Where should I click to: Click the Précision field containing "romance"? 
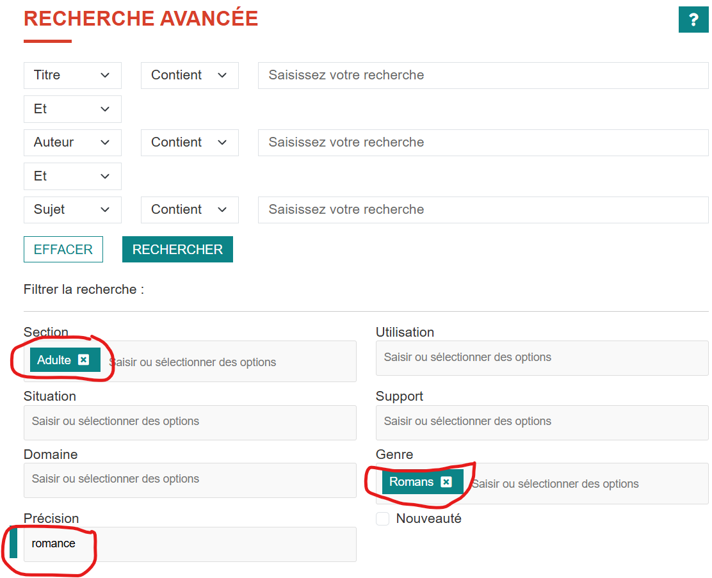click(190, 544)
